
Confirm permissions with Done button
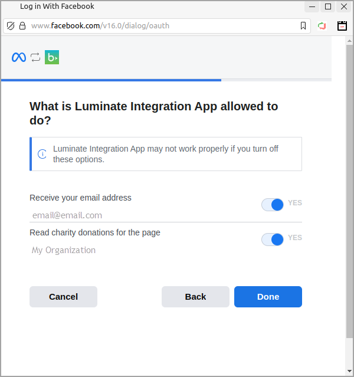coord(268,297)
